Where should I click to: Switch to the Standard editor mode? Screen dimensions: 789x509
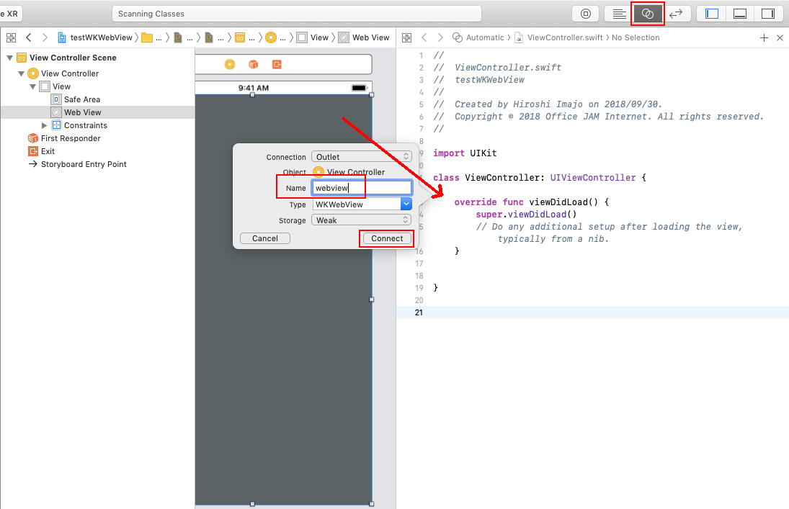618,14
